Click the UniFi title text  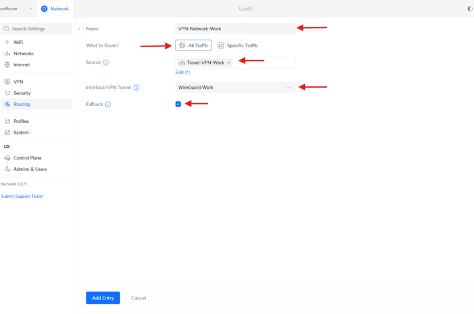pyautogui.click(x=246, y=9)
